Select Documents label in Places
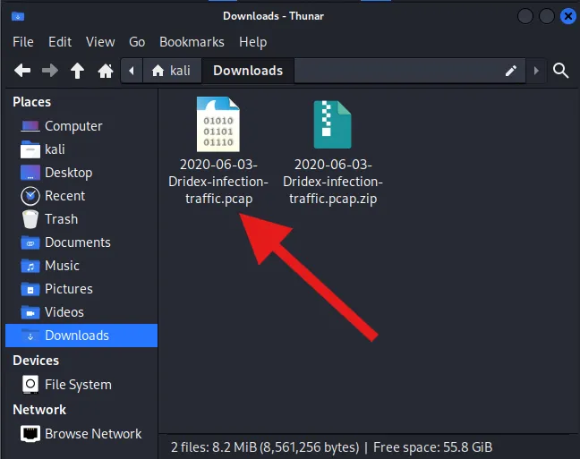Screen dimensions: 580x459 (x=78, y=242)
